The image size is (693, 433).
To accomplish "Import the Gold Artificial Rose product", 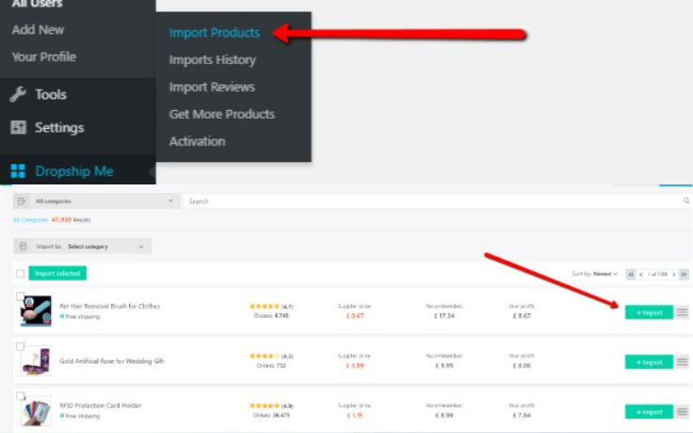I will click(649, 362).
